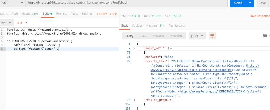This screenshot has height=110, width=270.
Task: Click the Save Response link
Action: [260, 16]
